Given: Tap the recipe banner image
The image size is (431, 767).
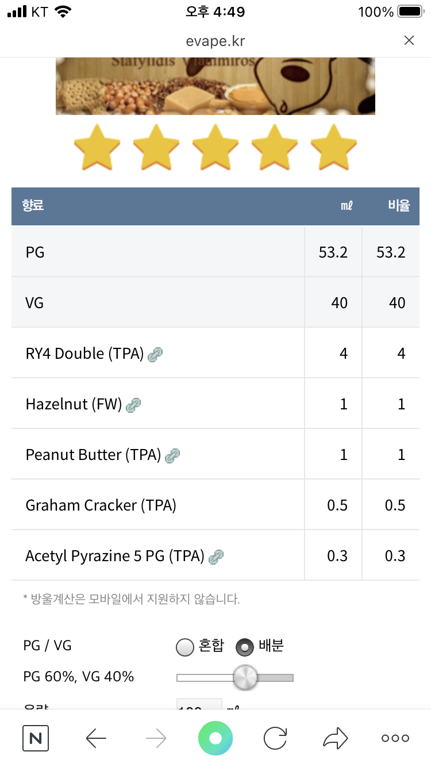Looking at the screenshot, I should tap(215, 86).
